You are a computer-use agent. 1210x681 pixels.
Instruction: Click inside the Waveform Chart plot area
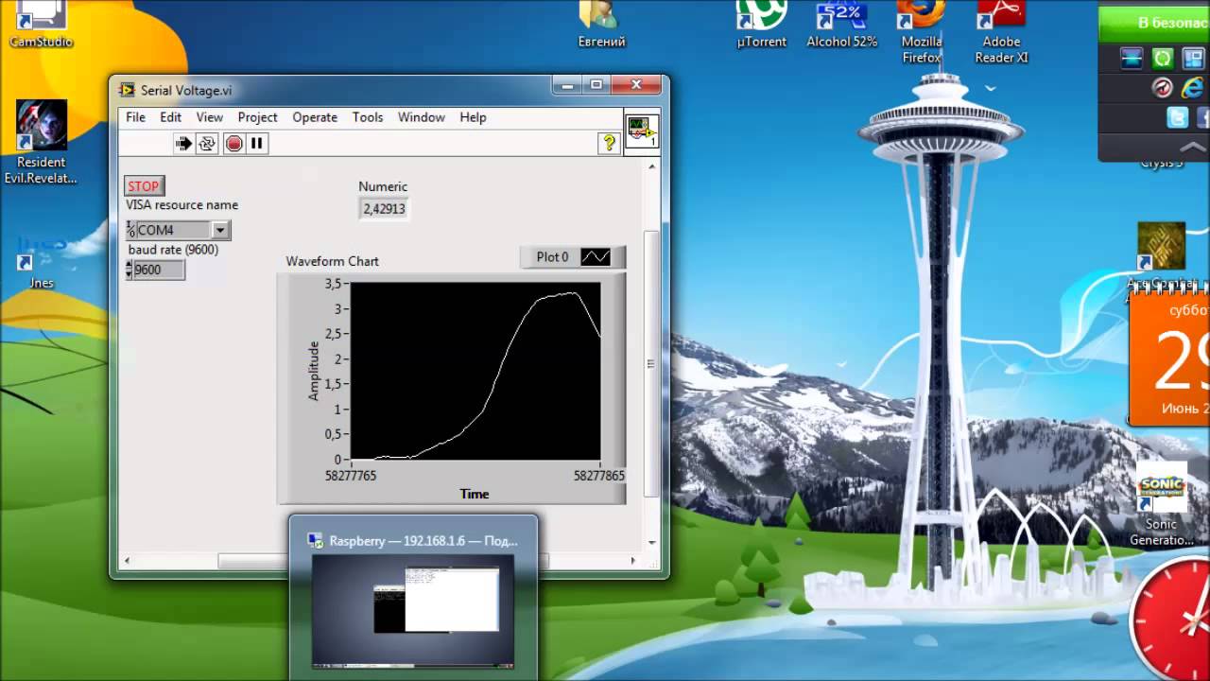pyautogui.click(x=475, y=372)
